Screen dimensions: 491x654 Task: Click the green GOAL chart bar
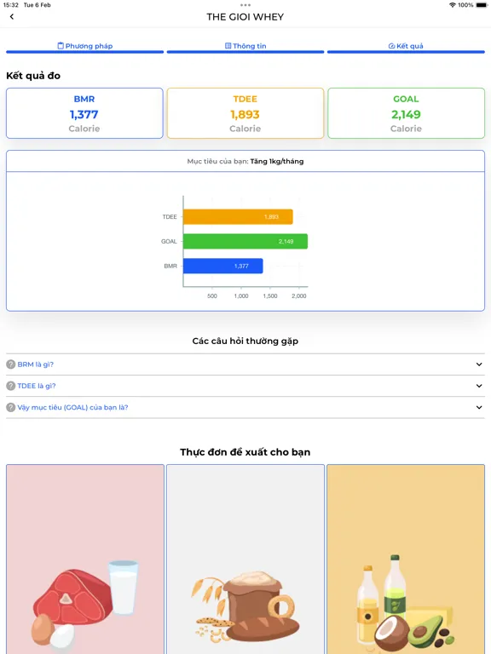point(245,241)
